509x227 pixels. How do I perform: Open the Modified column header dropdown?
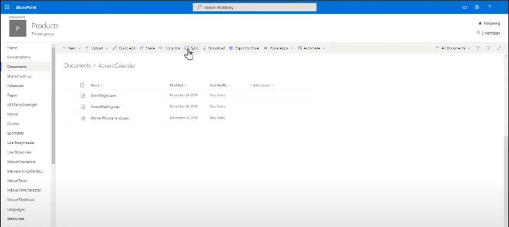point(179,85)
